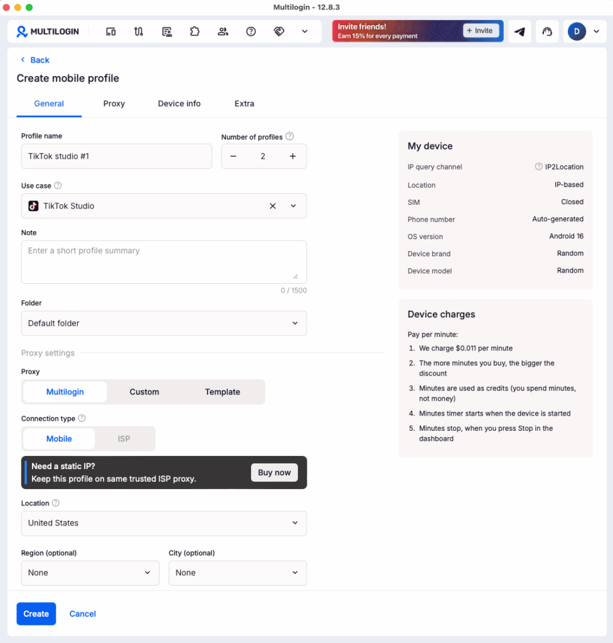Screen dimensions: 613x643
Task: Switch to the General tab
Action: [x=49, y=104]
